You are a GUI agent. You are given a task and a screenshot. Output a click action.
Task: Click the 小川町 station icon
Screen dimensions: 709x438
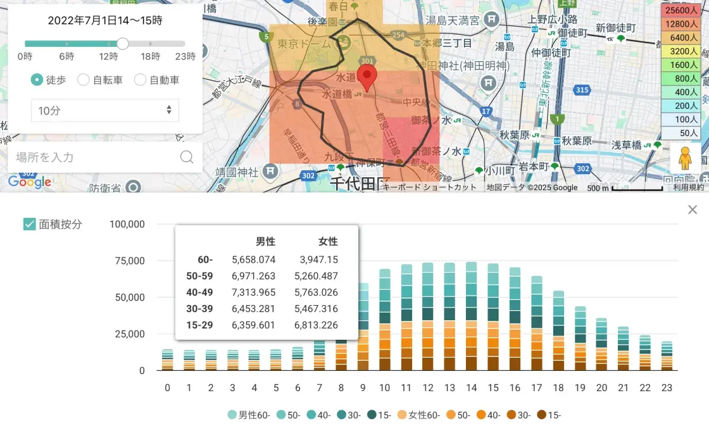(479, 170)
